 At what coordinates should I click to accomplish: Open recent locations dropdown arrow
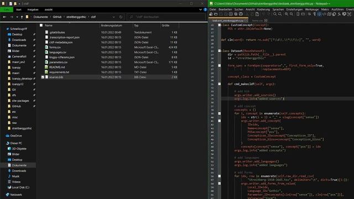point(17,17)
